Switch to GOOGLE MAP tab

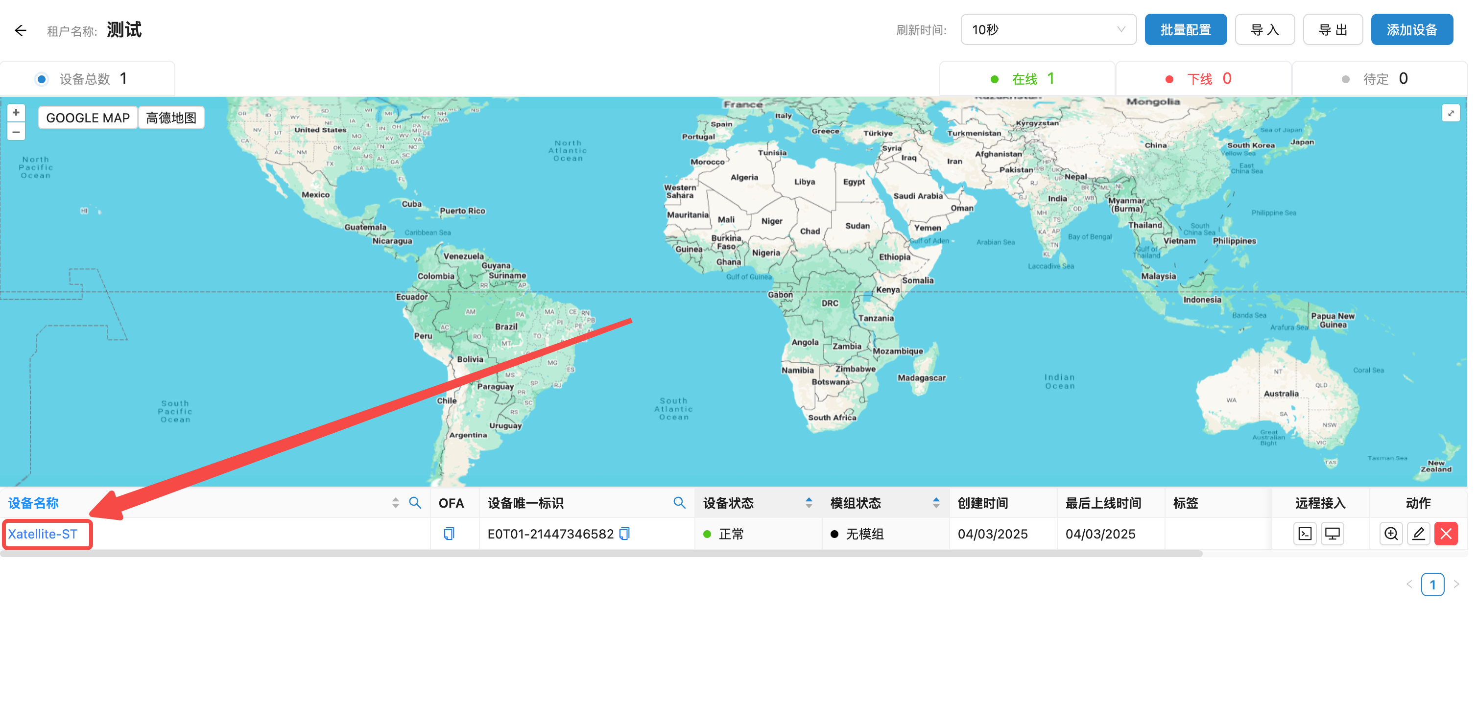(x=88, y=118)
